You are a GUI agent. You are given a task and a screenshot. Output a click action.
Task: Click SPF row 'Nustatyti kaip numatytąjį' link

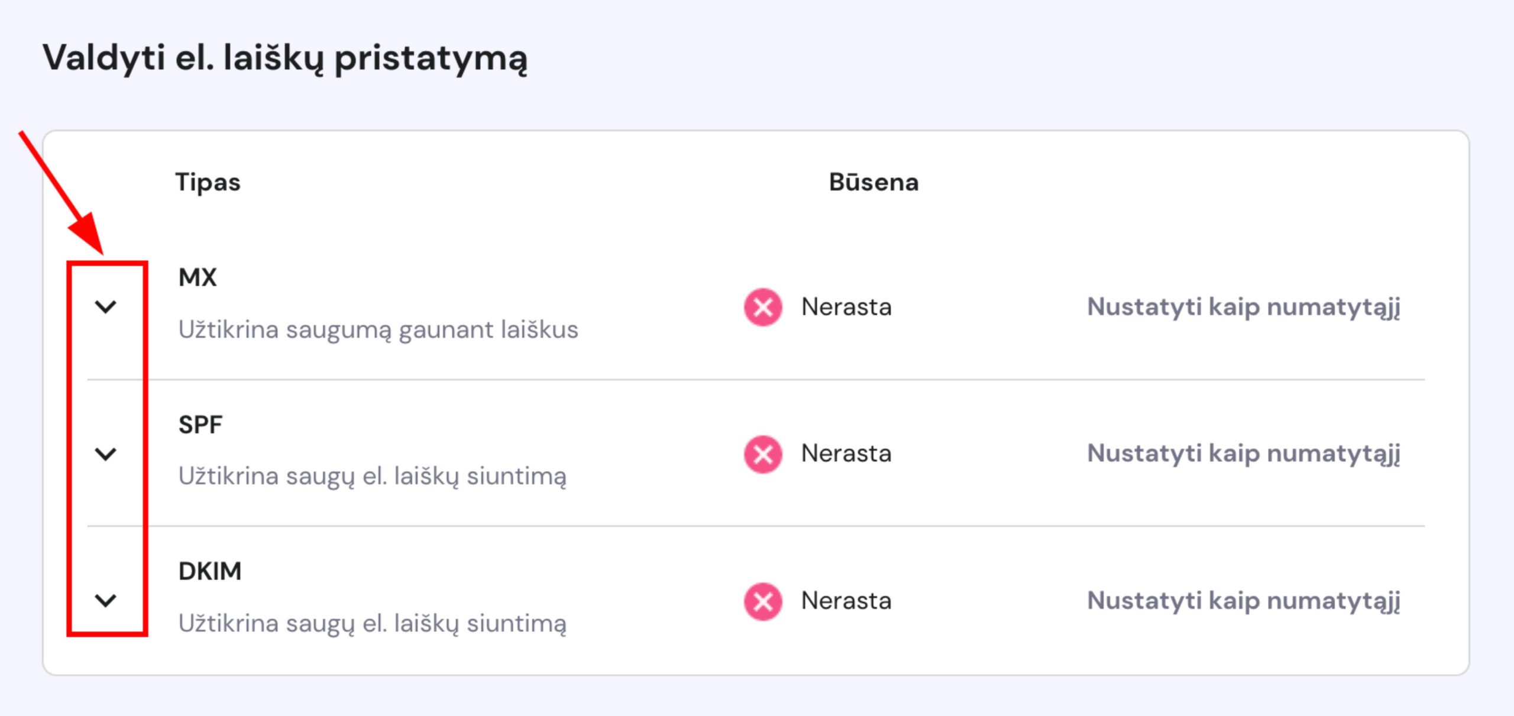[x=1243, y=453]
